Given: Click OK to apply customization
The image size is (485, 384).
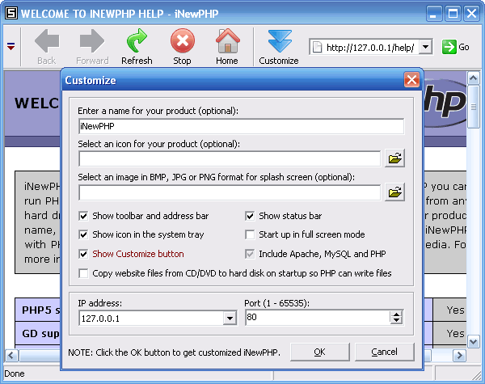Looking at the screenshot, I should [x=319, y=352].
